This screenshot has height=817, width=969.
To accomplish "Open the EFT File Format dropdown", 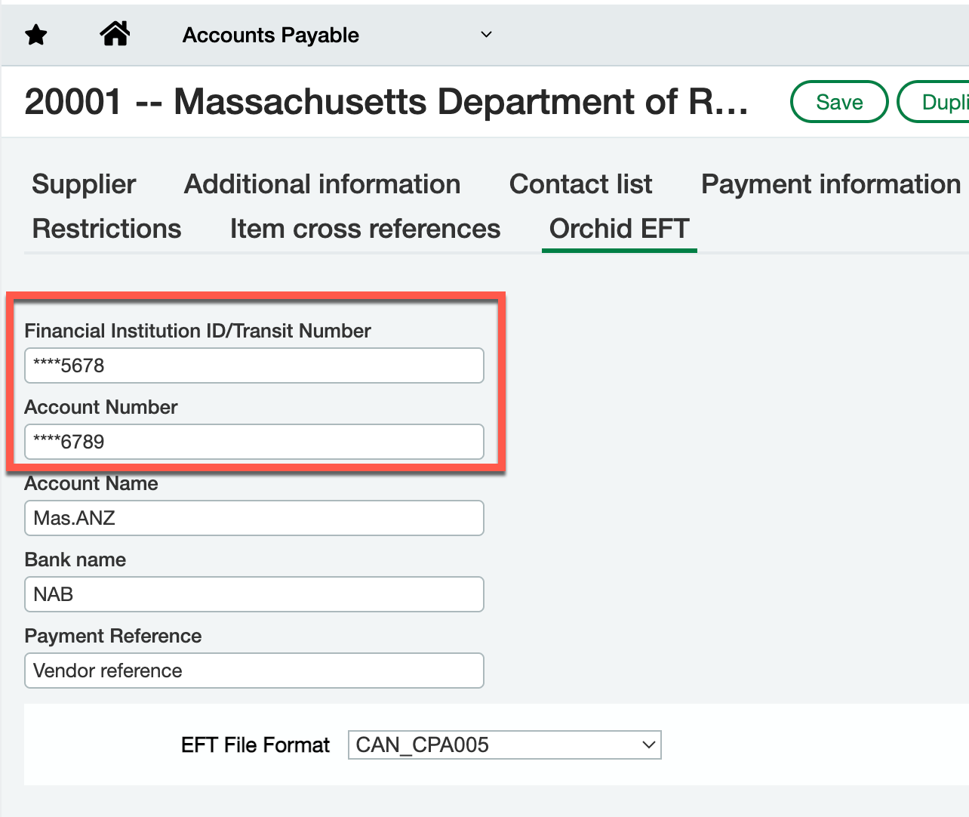I will point(504,745).
